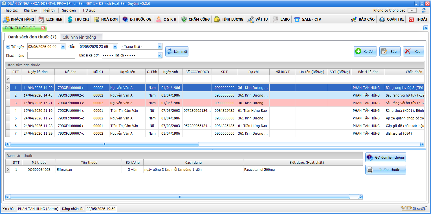Viewport: 431px width, 214px height.
Task: Click the Bác sĩ kê đơn column header
Action: [368, 72]
